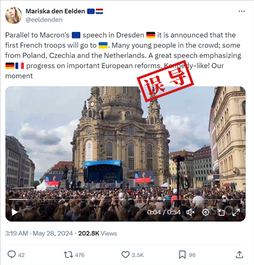254x265 pixels.
Task: Play the Dresden video
Action: 15,212
